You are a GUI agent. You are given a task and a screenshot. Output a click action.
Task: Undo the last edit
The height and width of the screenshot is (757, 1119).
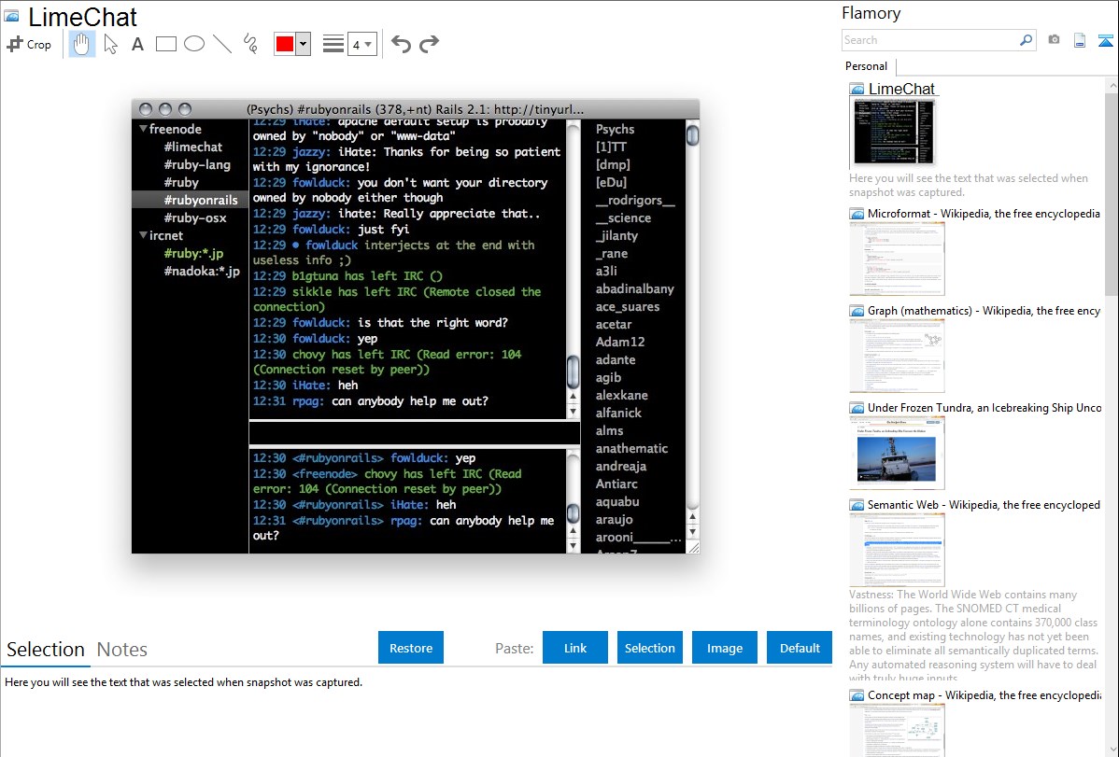[x=401, y=44]
